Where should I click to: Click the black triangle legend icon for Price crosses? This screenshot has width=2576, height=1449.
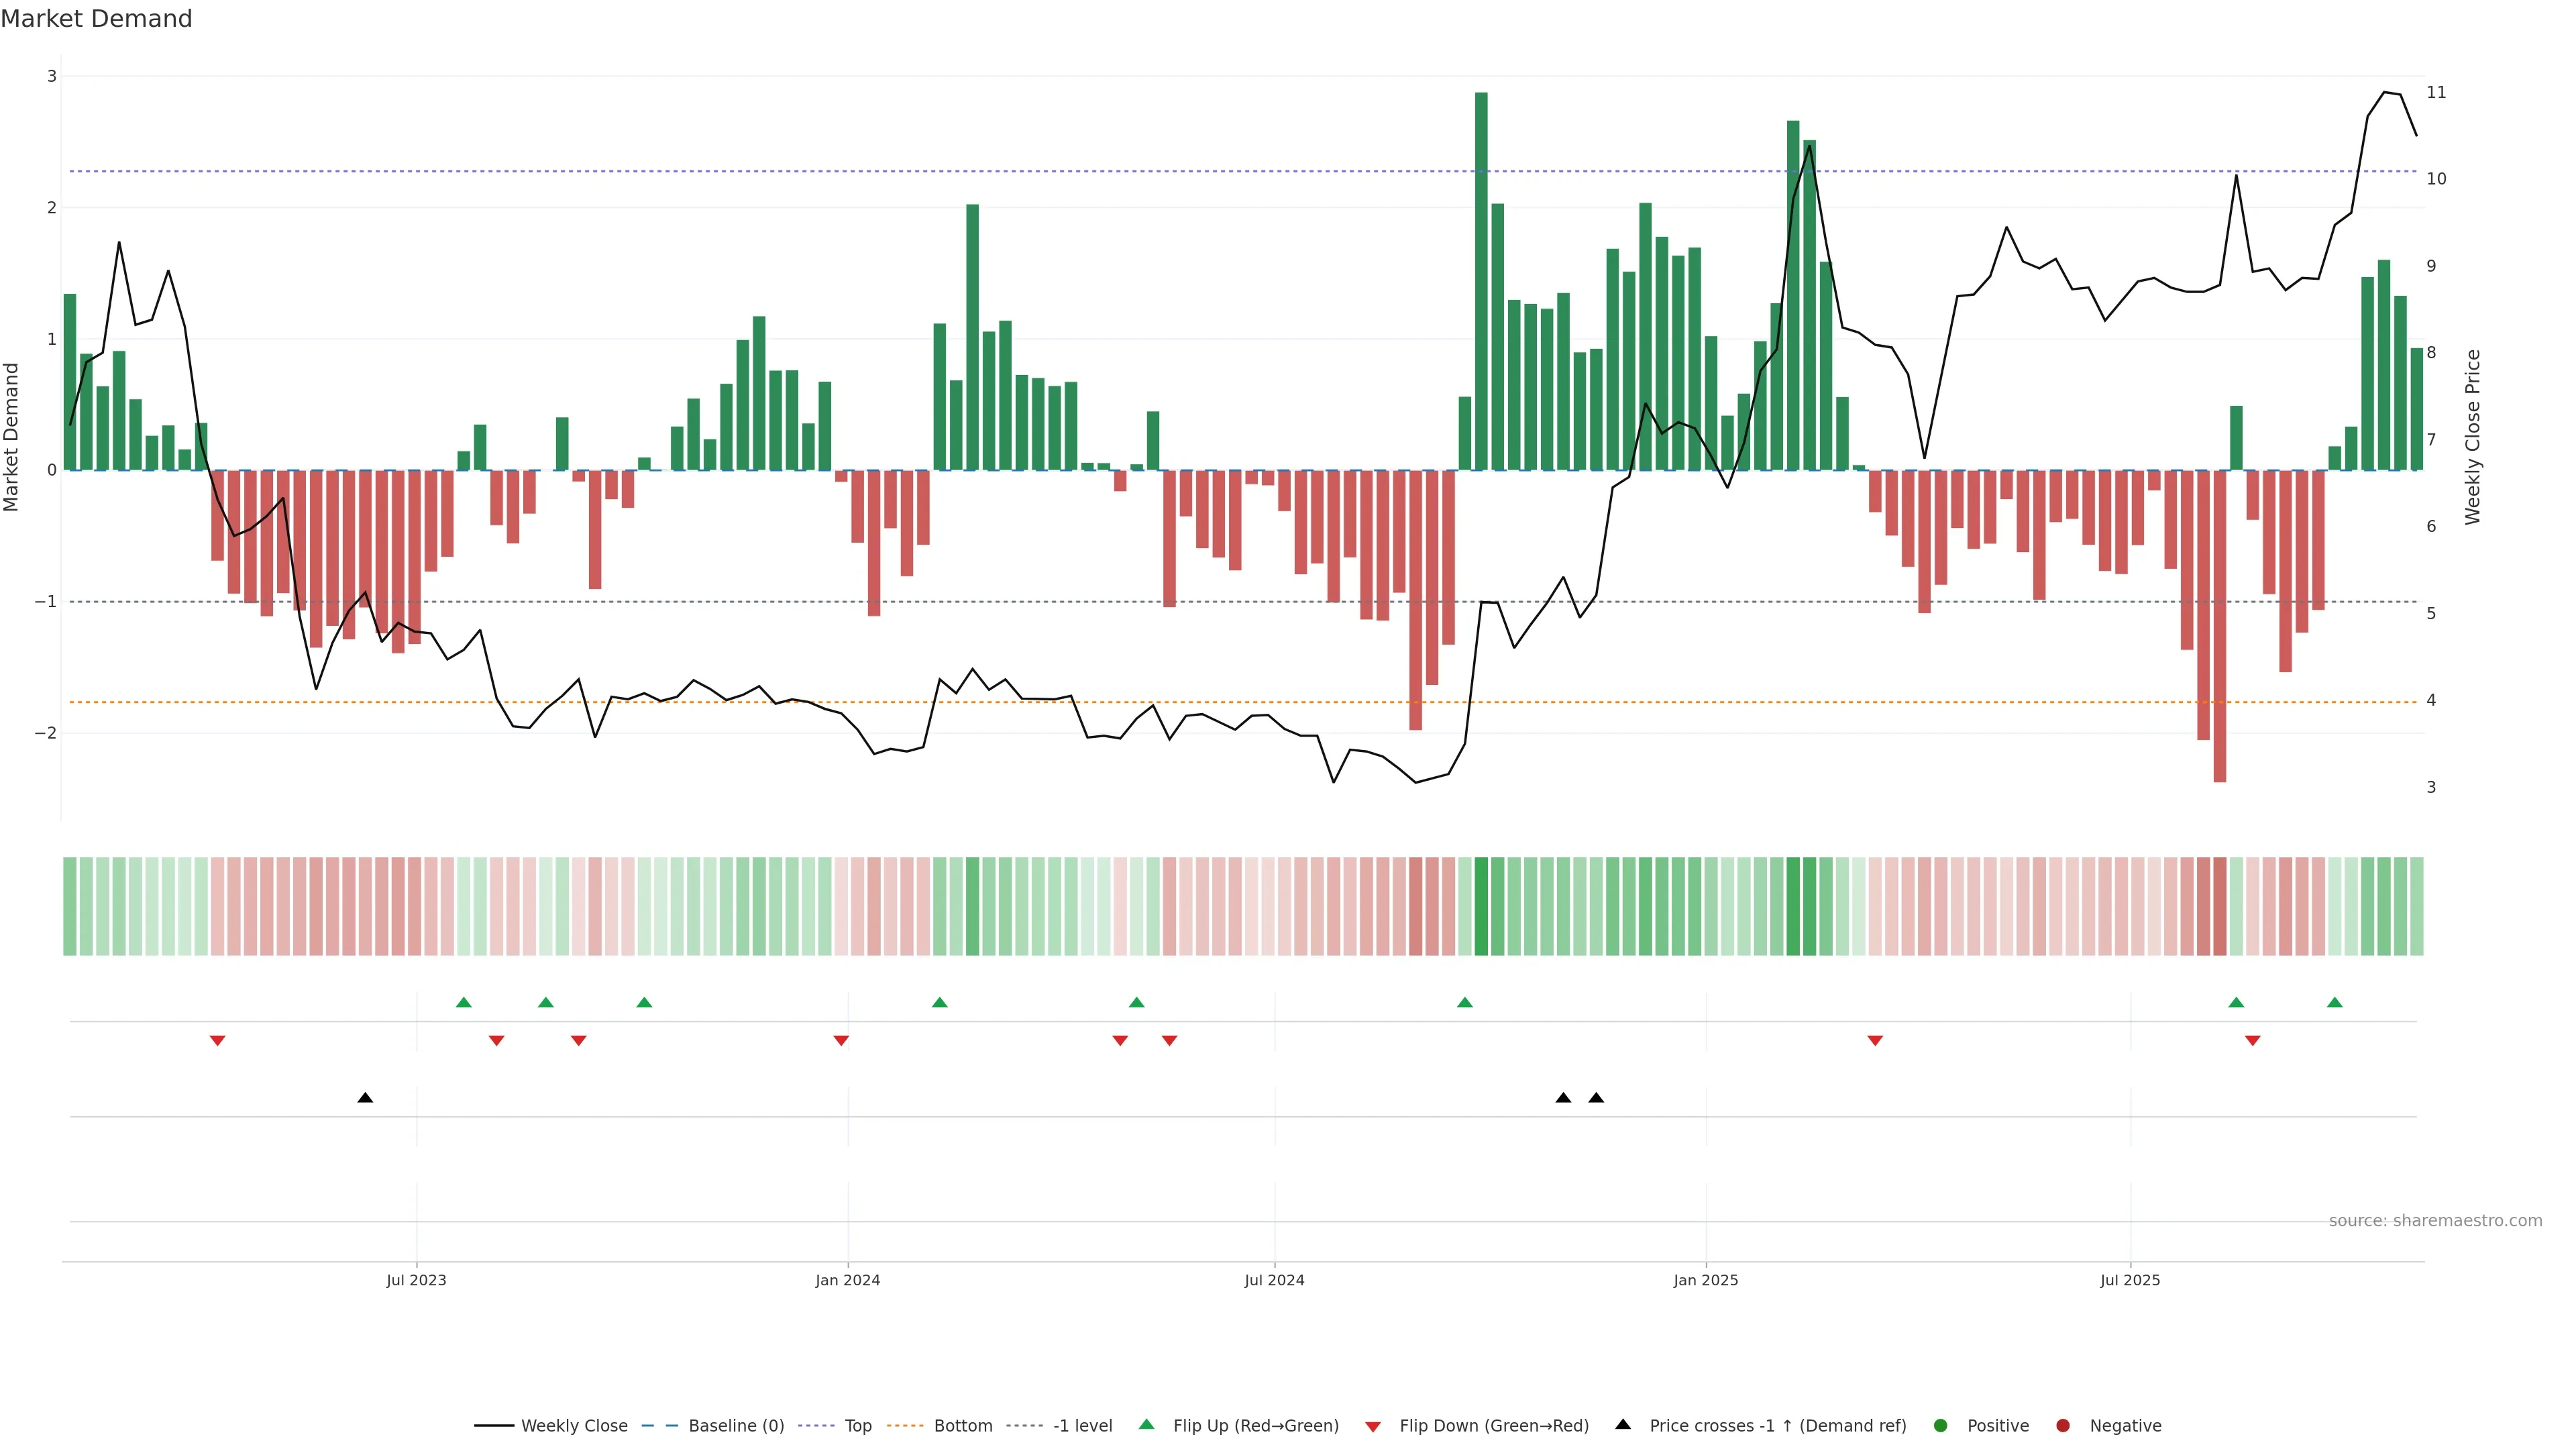click(1623, 1425)
